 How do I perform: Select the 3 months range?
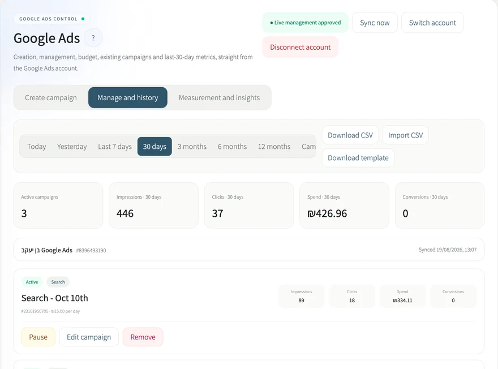click(192, 147)
